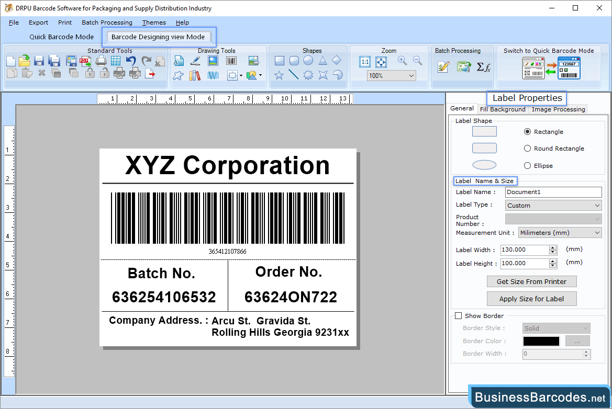Set zoom to actual size 1:1
Image resolution: width=612 pixels, height=409 pixels.
[x=365, y=62]
